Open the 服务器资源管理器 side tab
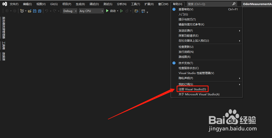Viewport: 272px width, 138px height. tap(4, 28)
